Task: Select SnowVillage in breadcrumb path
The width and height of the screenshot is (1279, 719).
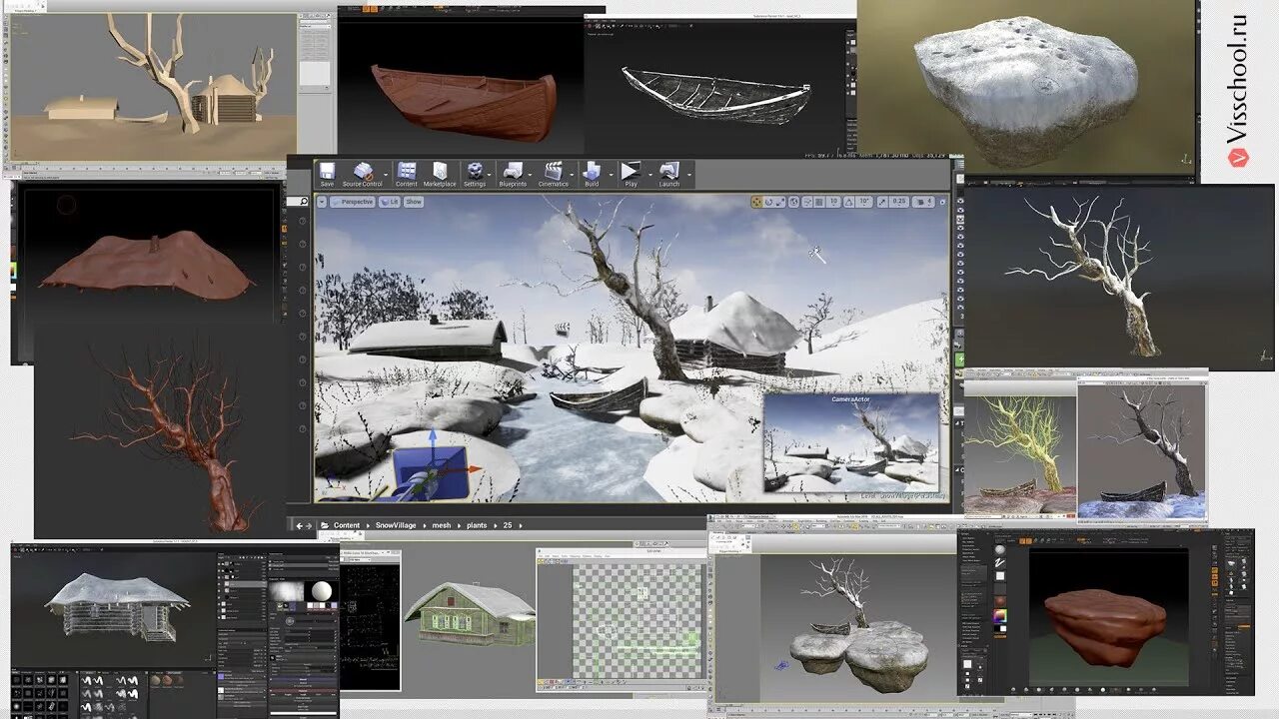Action: point(396,525)
